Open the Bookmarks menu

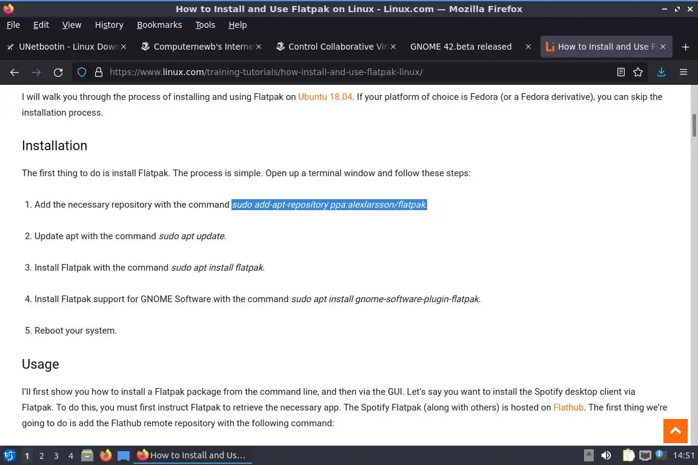pyautogui.click(x=159, y=25)
